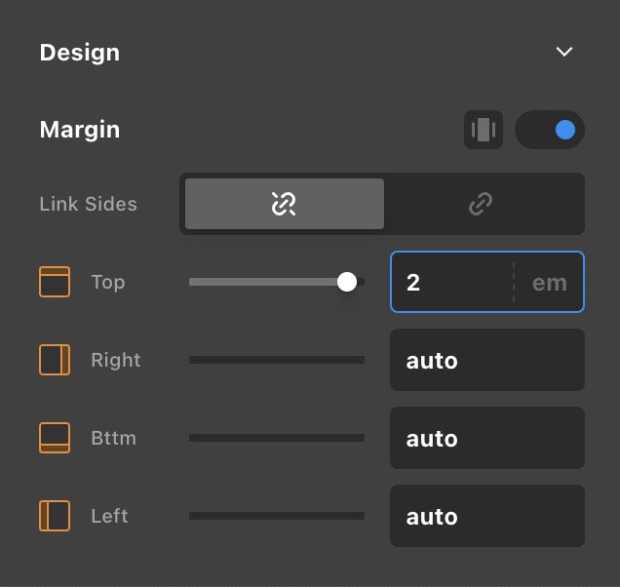The image size is (620, 587).
Task: Open the em unit dropdown
Action: 549,283
